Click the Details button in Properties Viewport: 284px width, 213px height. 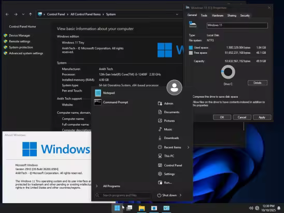[258, 83]
